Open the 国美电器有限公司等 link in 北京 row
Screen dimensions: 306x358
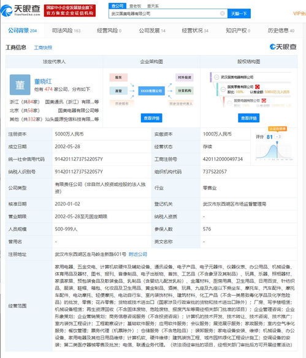tap(78, 111)
